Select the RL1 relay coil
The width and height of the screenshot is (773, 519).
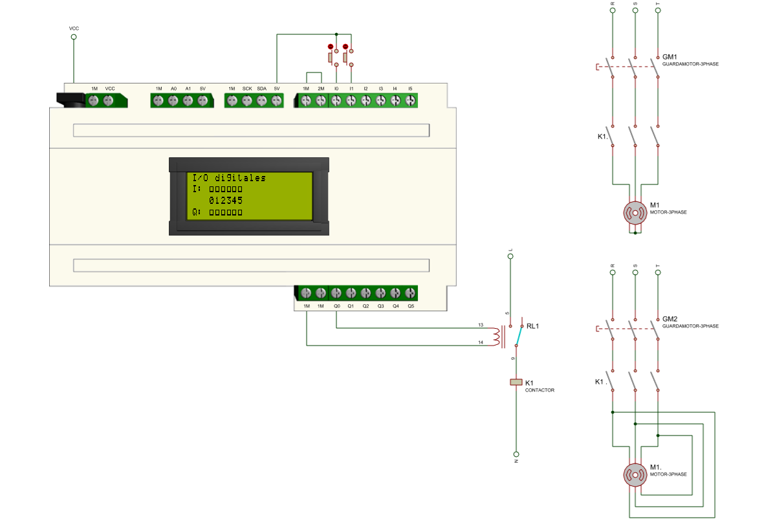click(x=496, y=337)
